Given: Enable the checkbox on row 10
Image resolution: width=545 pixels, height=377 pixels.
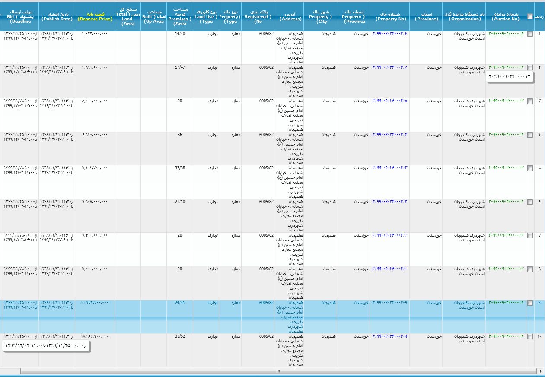Looking at the screenshot, I should (x=530, y=337).
